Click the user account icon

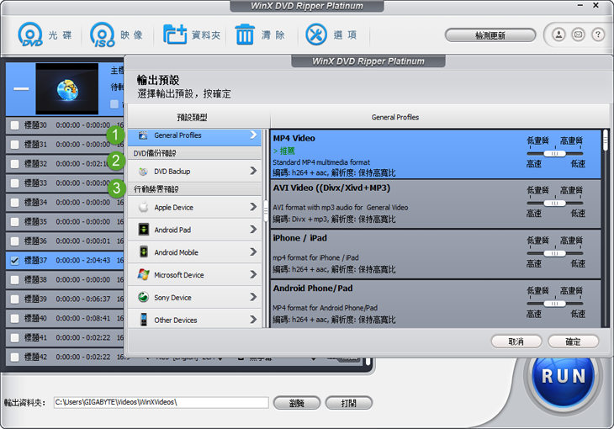[558, 35]
